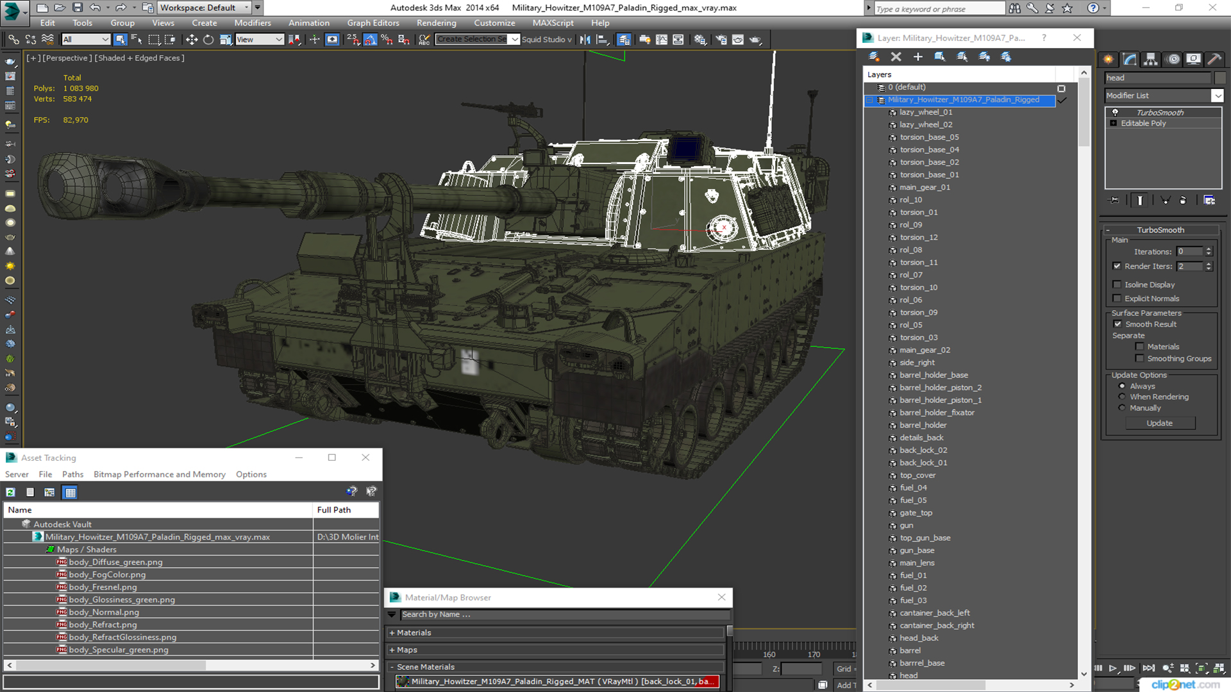Image resolution: width=1231 pixels, height=692 pixels.
Task: Open the Modifiers menu
Action: pos(253,23)
